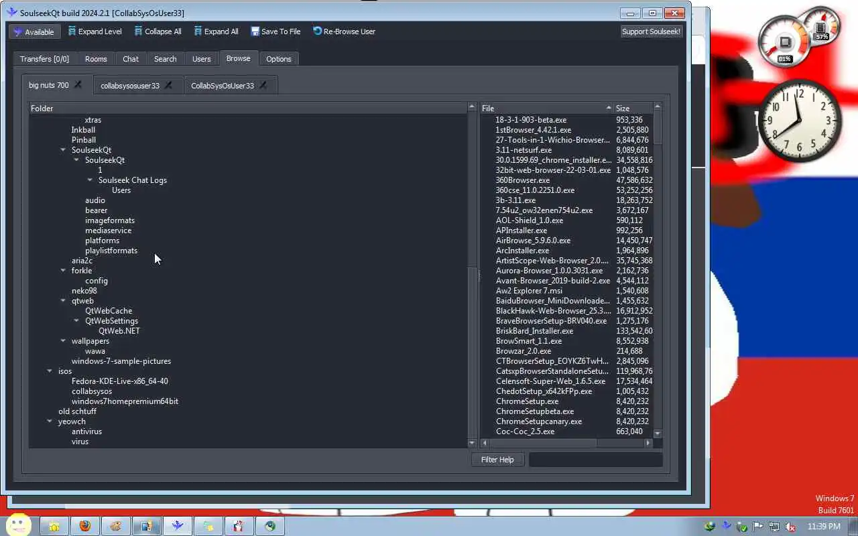This screenshot has height=536, width=858.
Task: Close the lowercase collabsysosuser33 browse tab
Action: tap(168, 85)
